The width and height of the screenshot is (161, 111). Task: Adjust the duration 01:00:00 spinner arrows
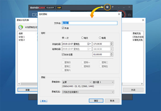coord(111,54)
